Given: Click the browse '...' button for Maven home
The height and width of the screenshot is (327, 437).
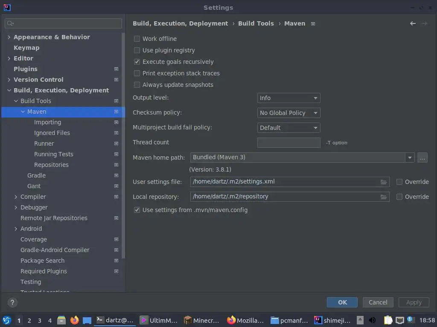Looking at the screenshot, I should (422, 158).
